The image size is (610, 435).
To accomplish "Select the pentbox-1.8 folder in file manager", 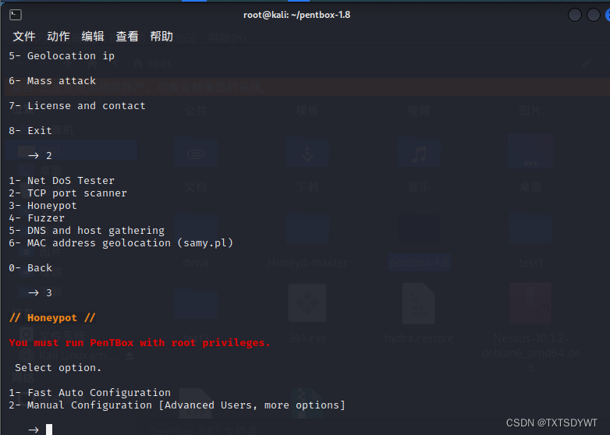I will click(419, 243).
